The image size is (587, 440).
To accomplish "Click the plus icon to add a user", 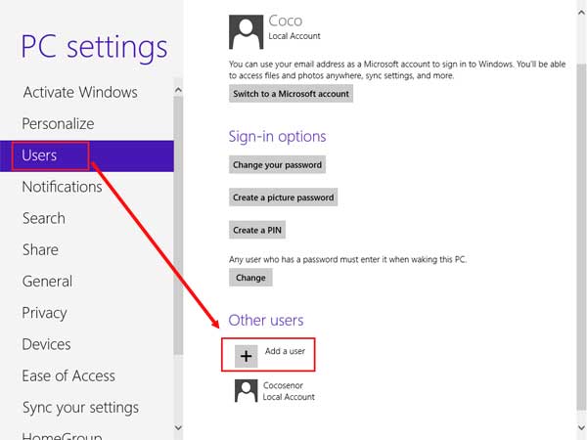I will point(246,356).
